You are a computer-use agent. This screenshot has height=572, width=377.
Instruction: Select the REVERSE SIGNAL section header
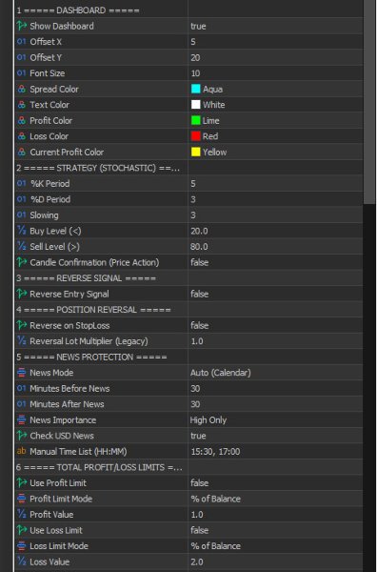[188, 278]
